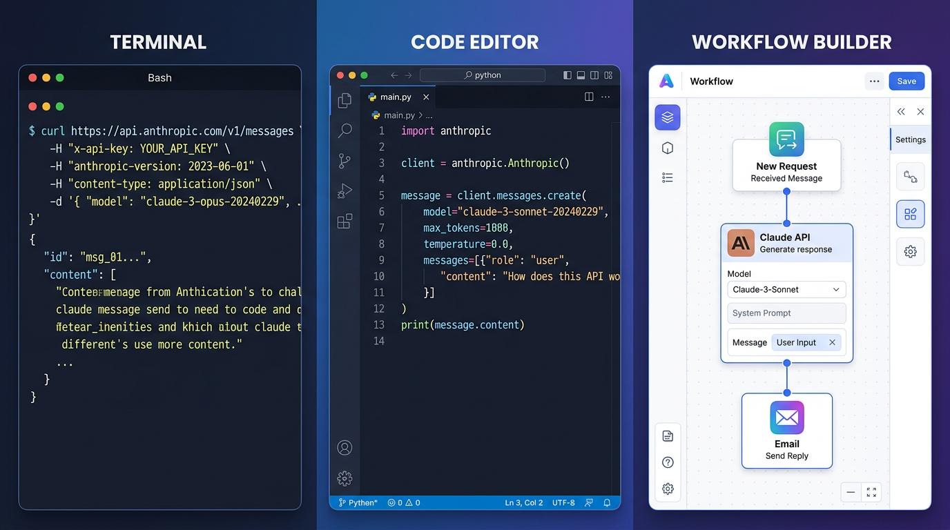Image resolution: width=950 pixels, height=530 pixels.
Task: Open Source Control in the activity bar
Action: [x=345, y=161]
